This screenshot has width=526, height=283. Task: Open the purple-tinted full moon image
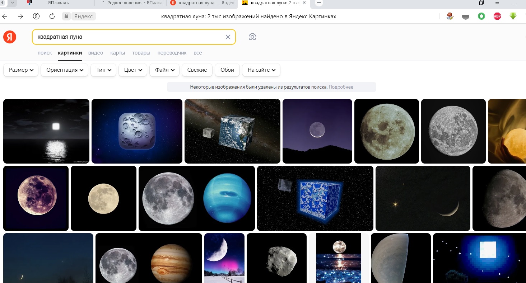pos(36,198)
